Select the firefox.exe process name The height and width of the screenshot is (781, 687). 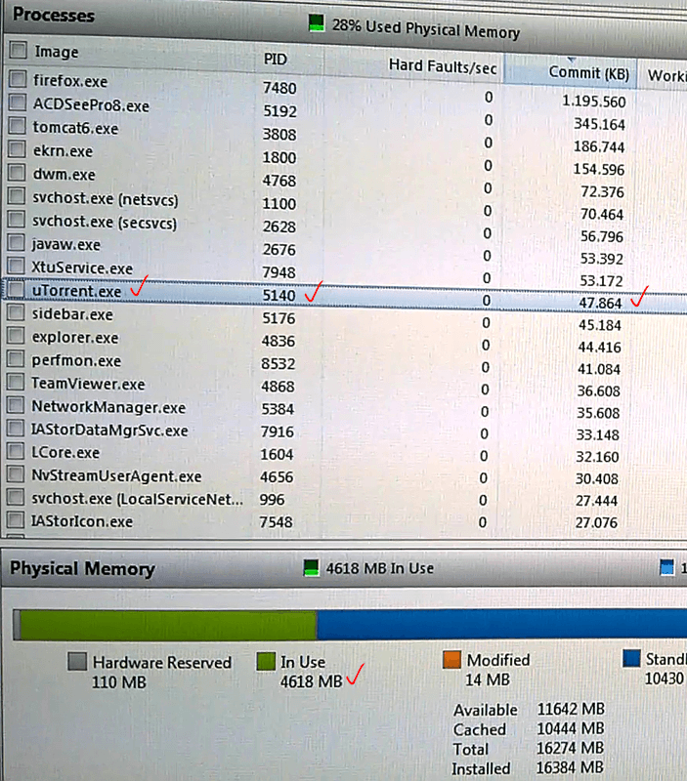click(69, 81)
